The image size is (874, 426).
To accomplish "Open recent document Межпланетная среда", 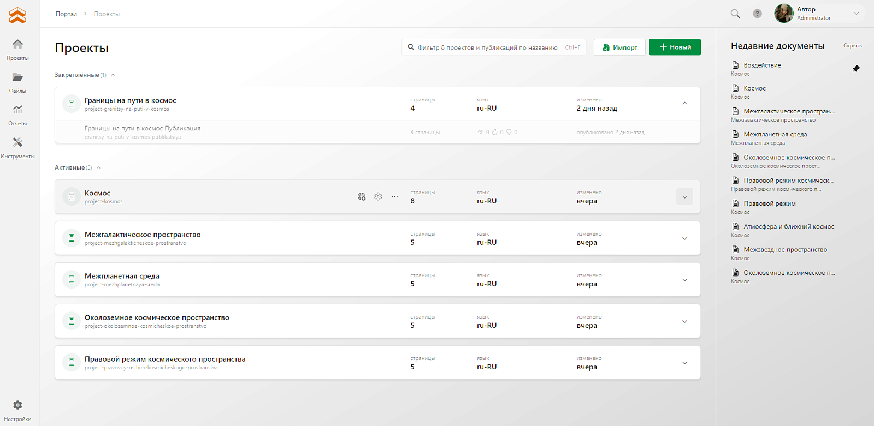I will point(775,134).
